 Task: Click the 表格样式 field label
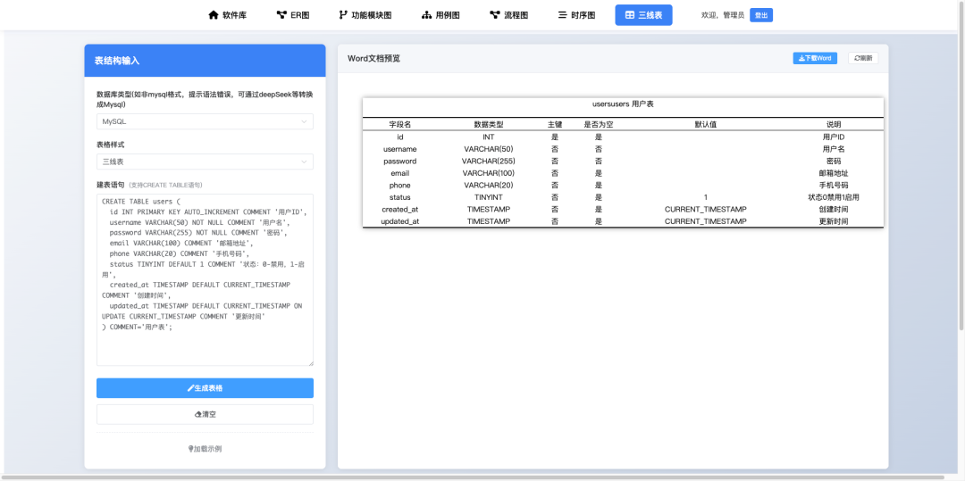pyautogui.click(x=111, y=145)
